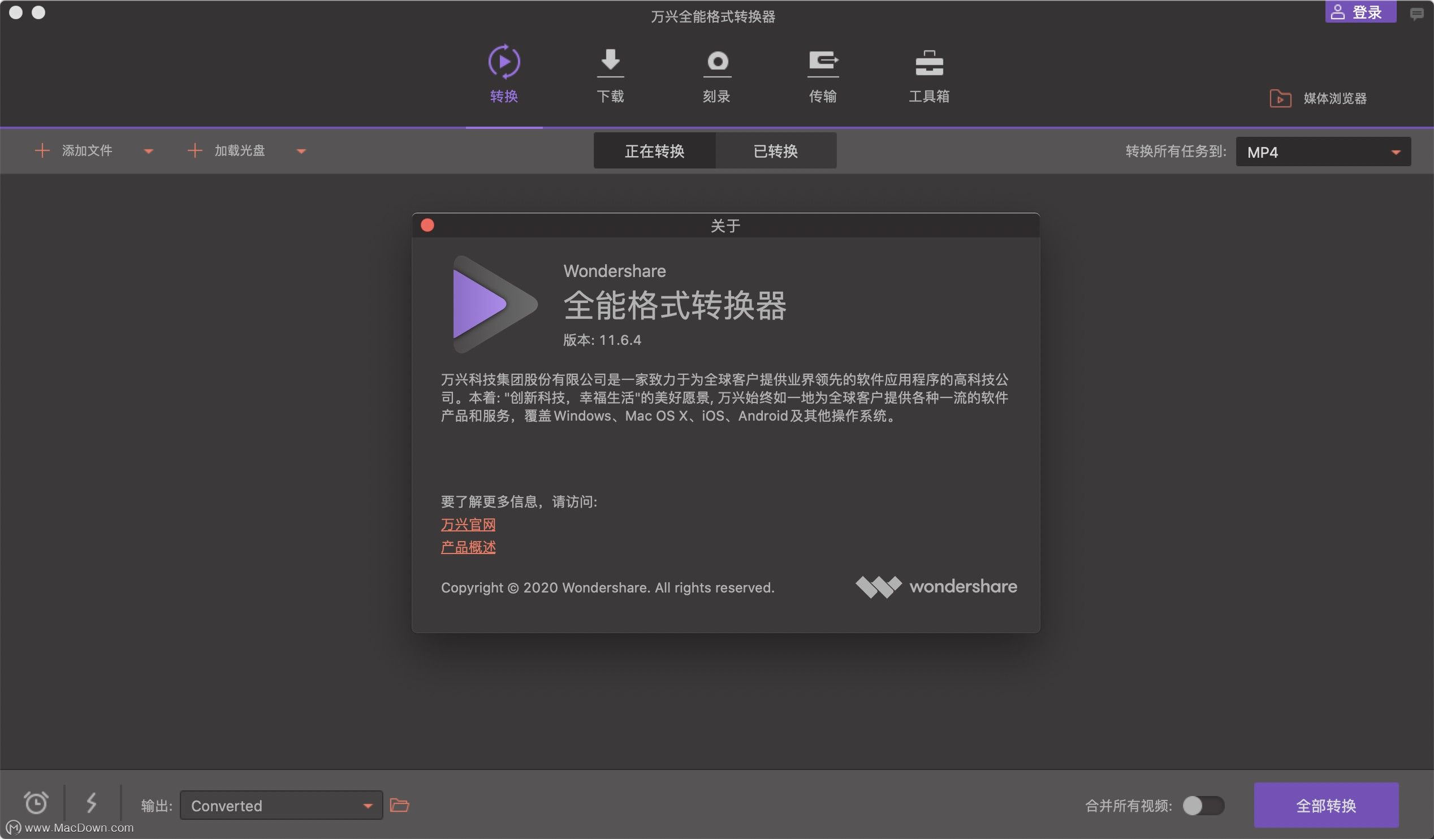
Task: Expand the Add File dropdown arrow
Action: 148,151
